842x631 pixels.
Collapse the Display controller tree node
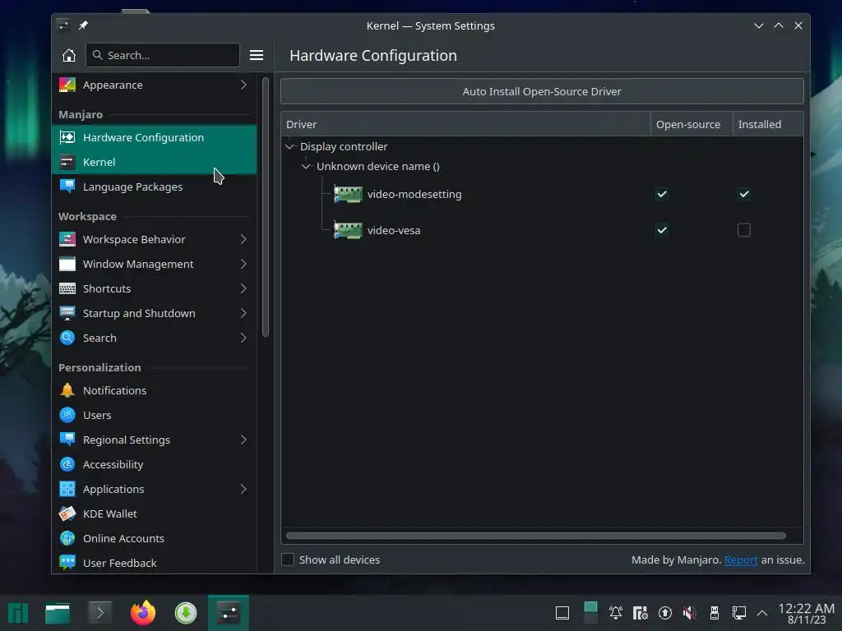pyautogui.click(x=290, y=146)
